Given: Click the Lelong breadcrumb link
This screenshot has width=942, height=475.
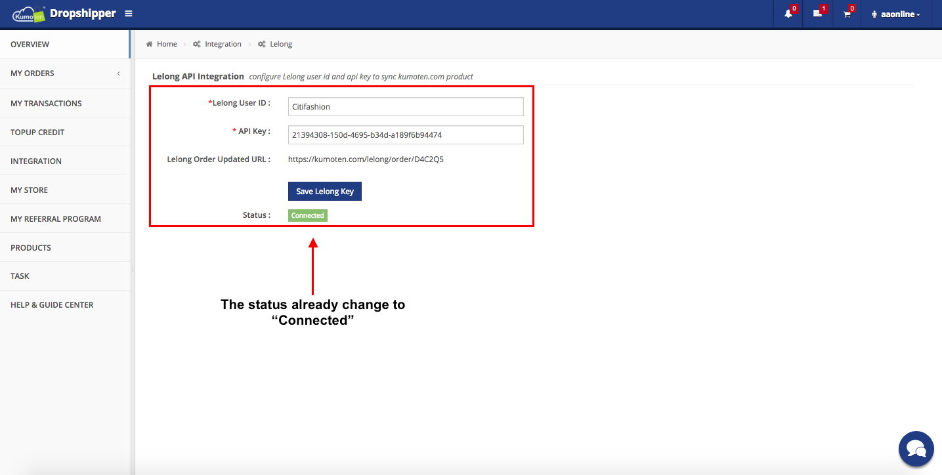Looking at the screenshot, I should (x=281, y=44).
